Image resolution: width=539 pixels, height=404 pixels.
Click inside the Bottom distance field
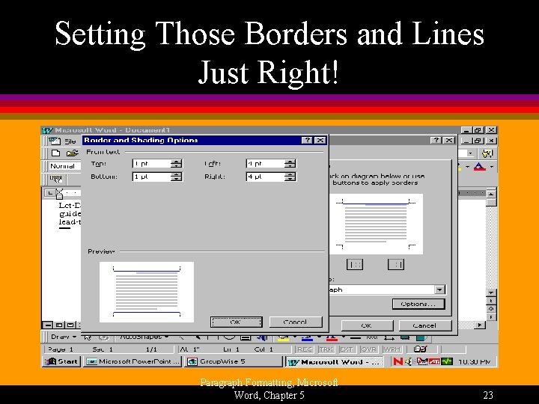point(151,177)
